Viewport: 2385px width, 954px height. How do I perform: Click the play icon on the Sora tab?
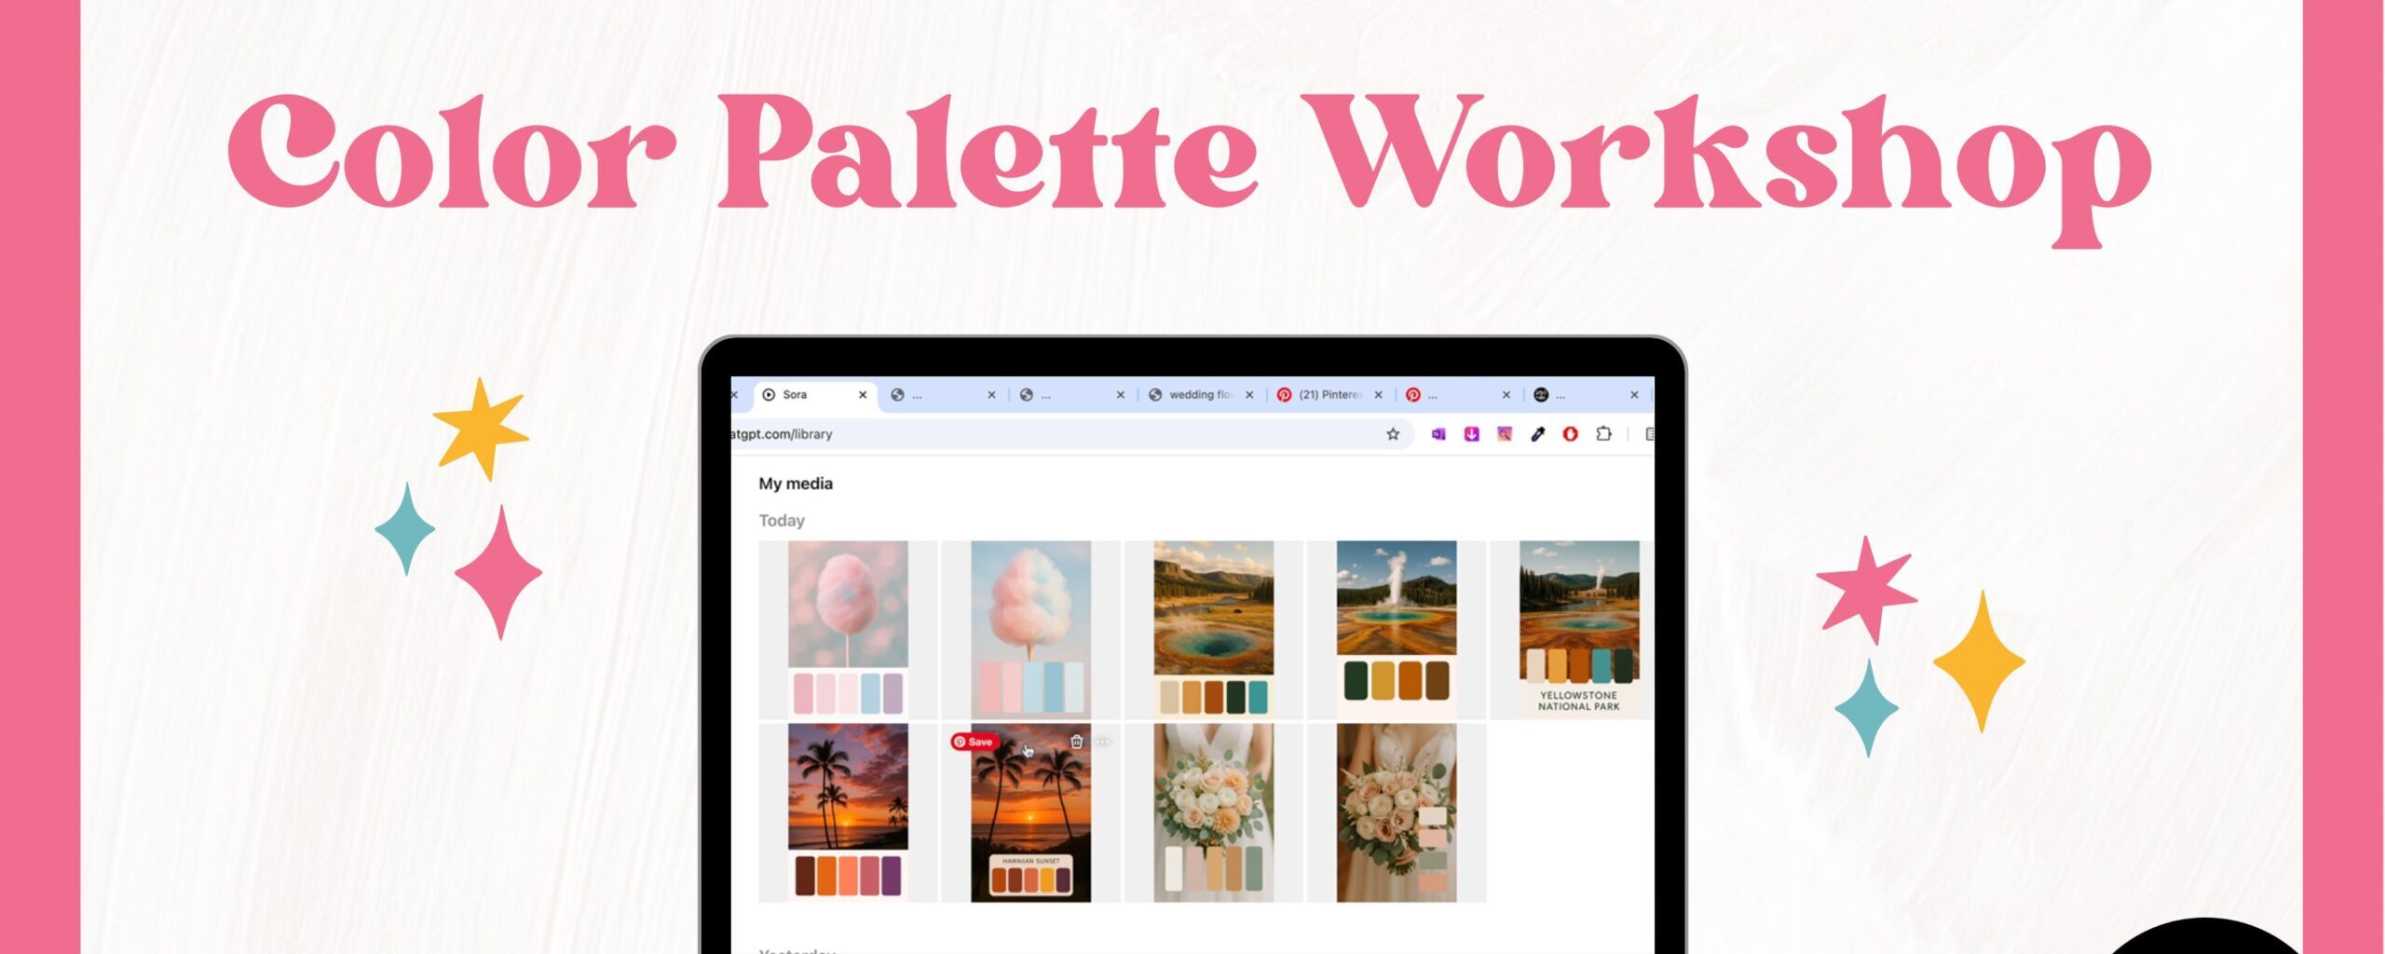pyautogui.click(x=769, y=395)
